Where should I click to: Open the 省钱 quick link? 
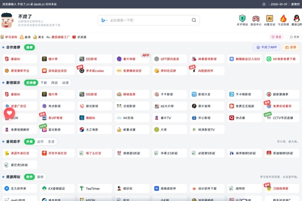pyautogui.click(x=25, y=37)
